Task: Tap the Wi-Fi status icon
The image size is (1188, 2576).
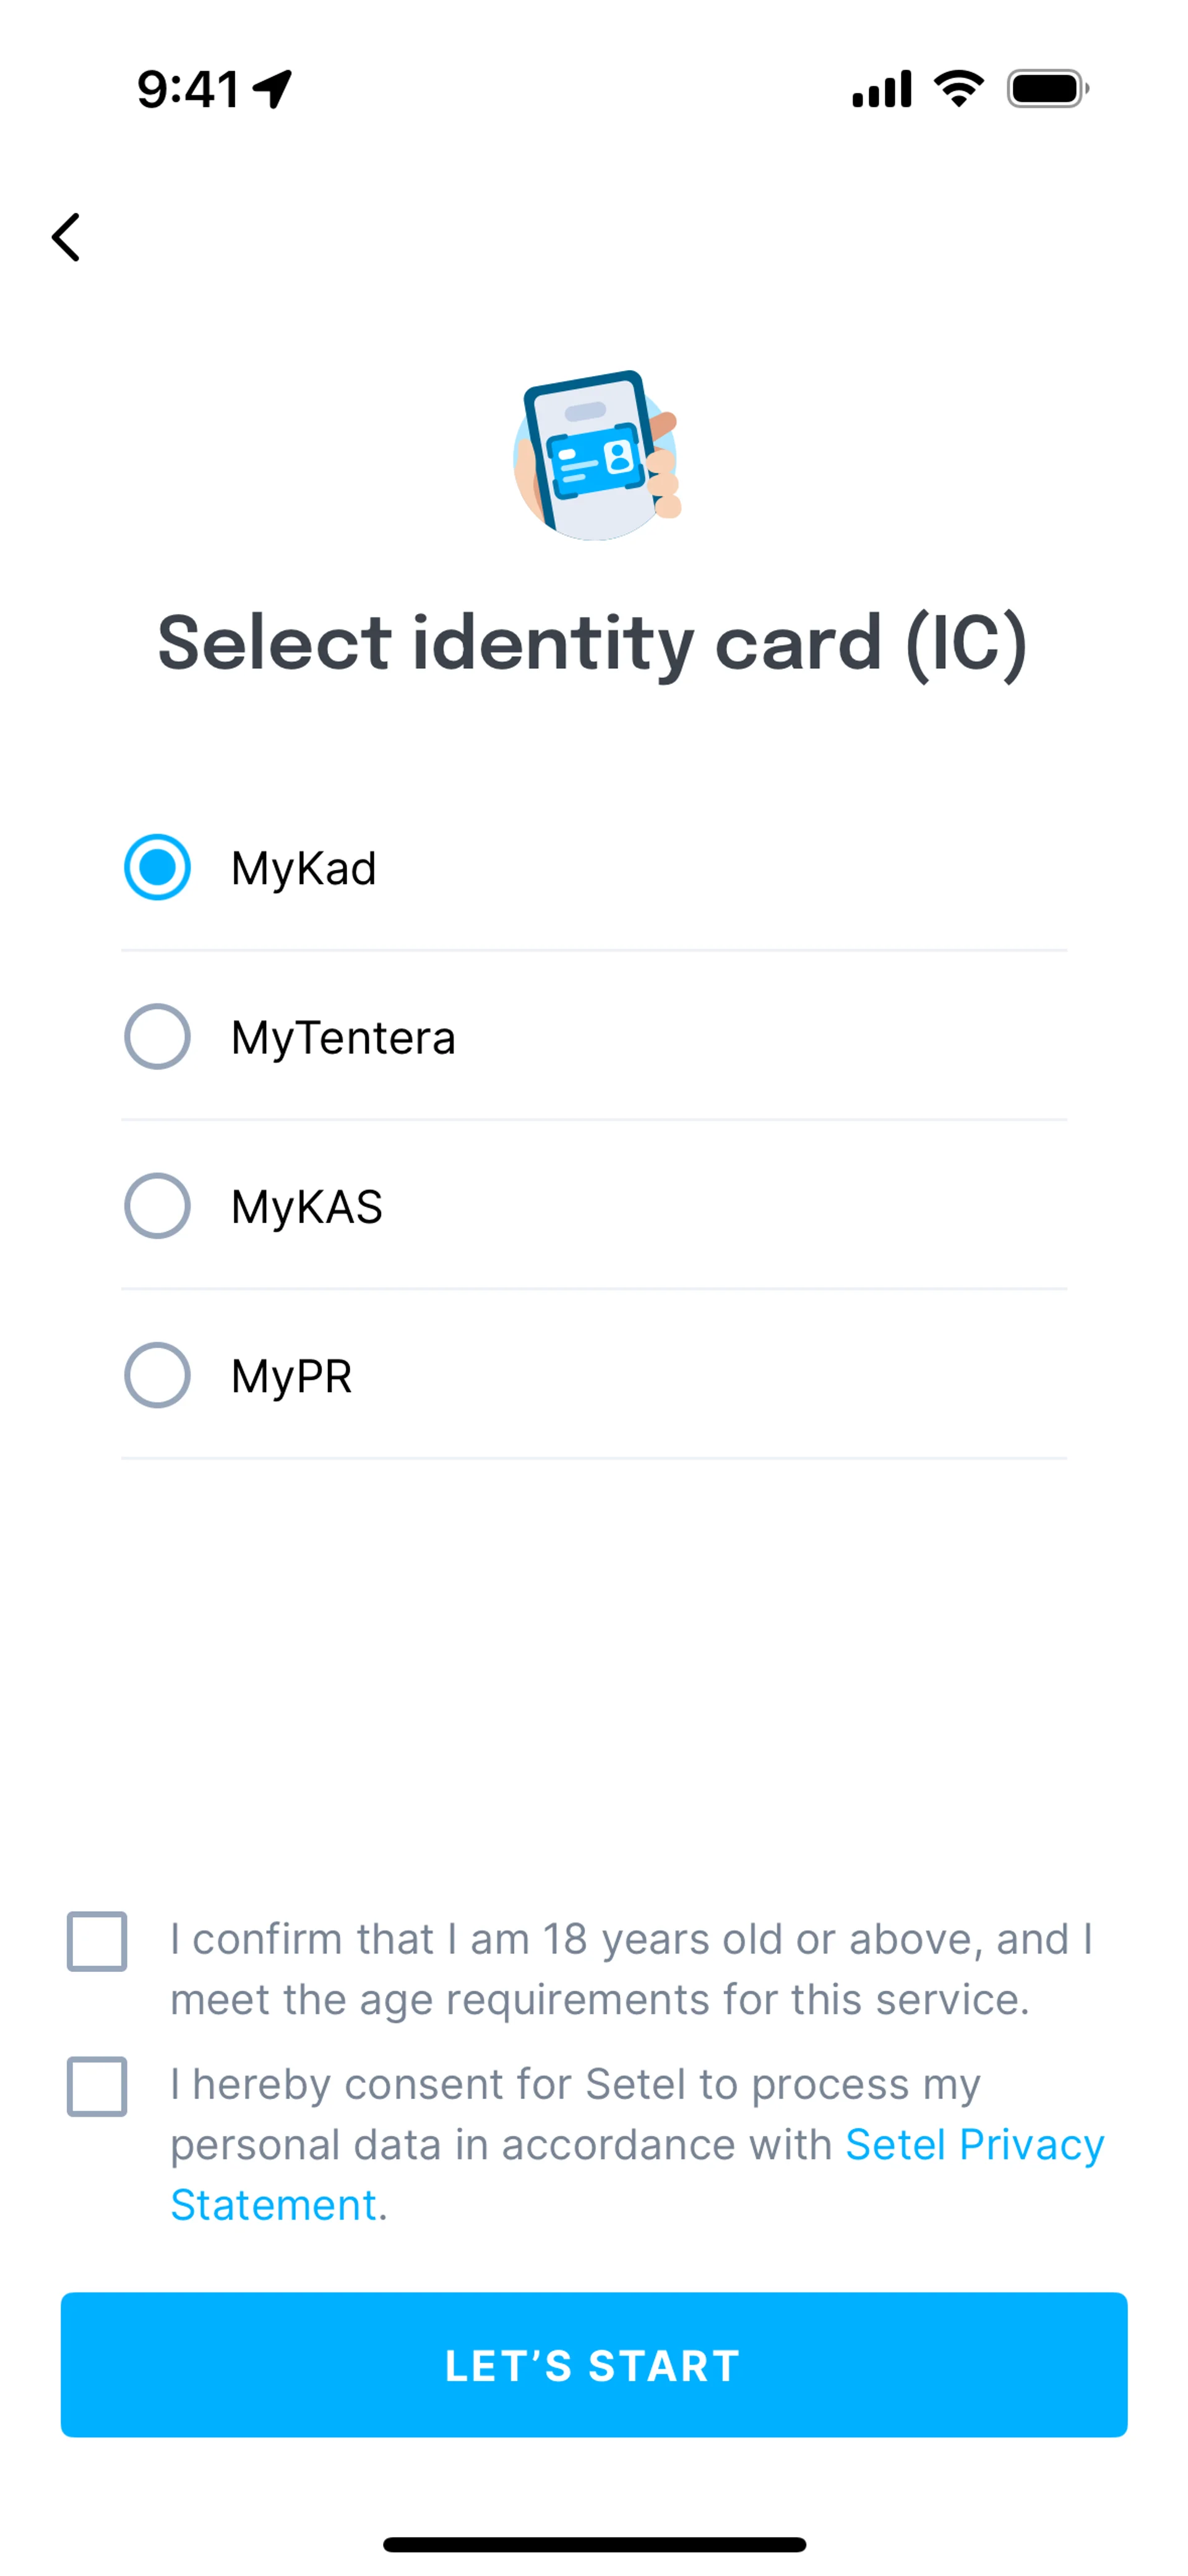Action: pos(958,89)
